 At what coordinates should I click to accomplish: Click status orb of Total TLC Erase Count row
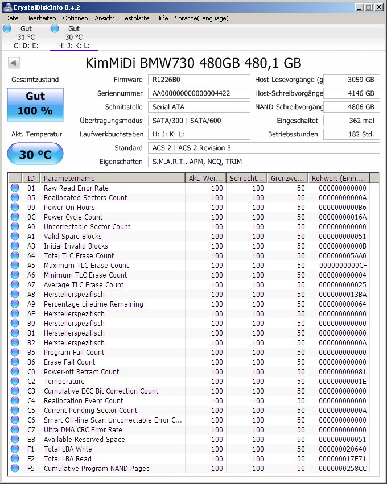click(15, 255)
